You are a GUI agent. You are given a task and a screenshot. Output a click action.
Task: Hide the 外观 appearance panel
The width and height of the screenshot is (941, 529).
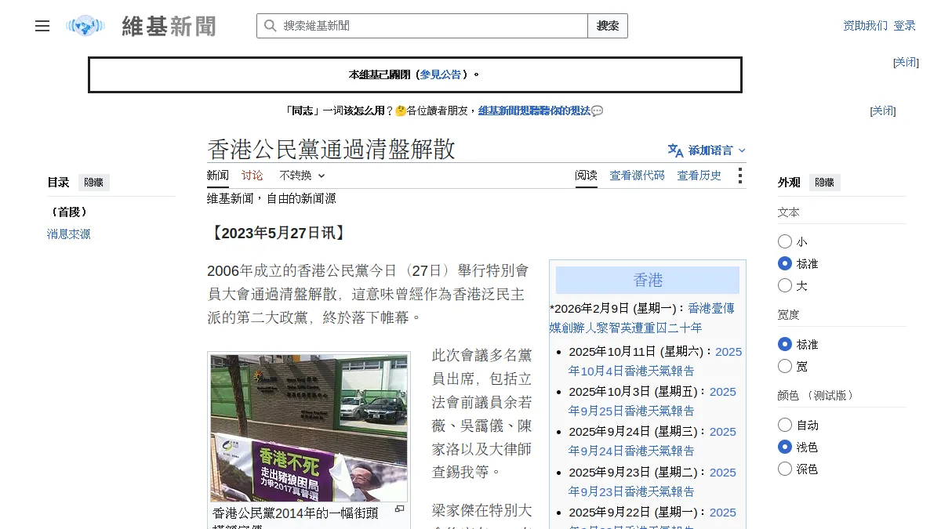(x=825, y=183)
